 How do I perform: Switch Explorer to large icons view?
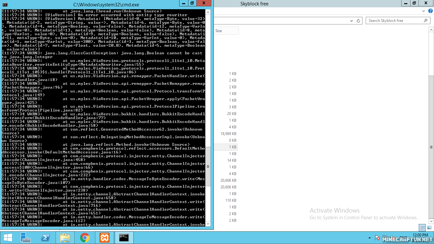tap(429, 227)
